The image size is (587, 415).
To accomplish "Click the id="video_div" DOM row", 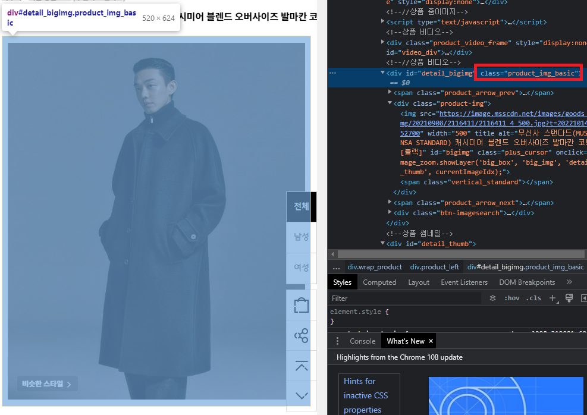I will pos(429,52).
